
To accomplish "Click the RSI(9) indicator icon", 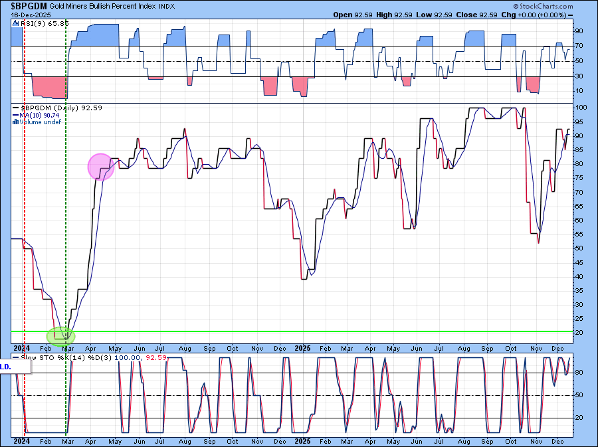I will pyautogui.click(x=16, y=23).
